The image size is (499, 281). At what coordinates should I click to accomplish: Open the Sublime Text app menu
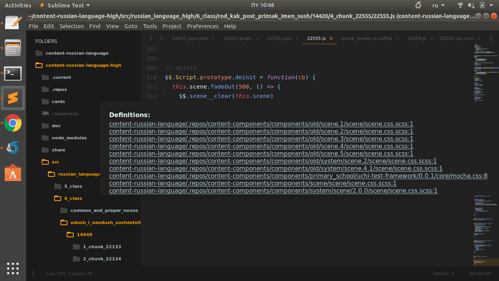pyautogui.click(x=65, y=5)
